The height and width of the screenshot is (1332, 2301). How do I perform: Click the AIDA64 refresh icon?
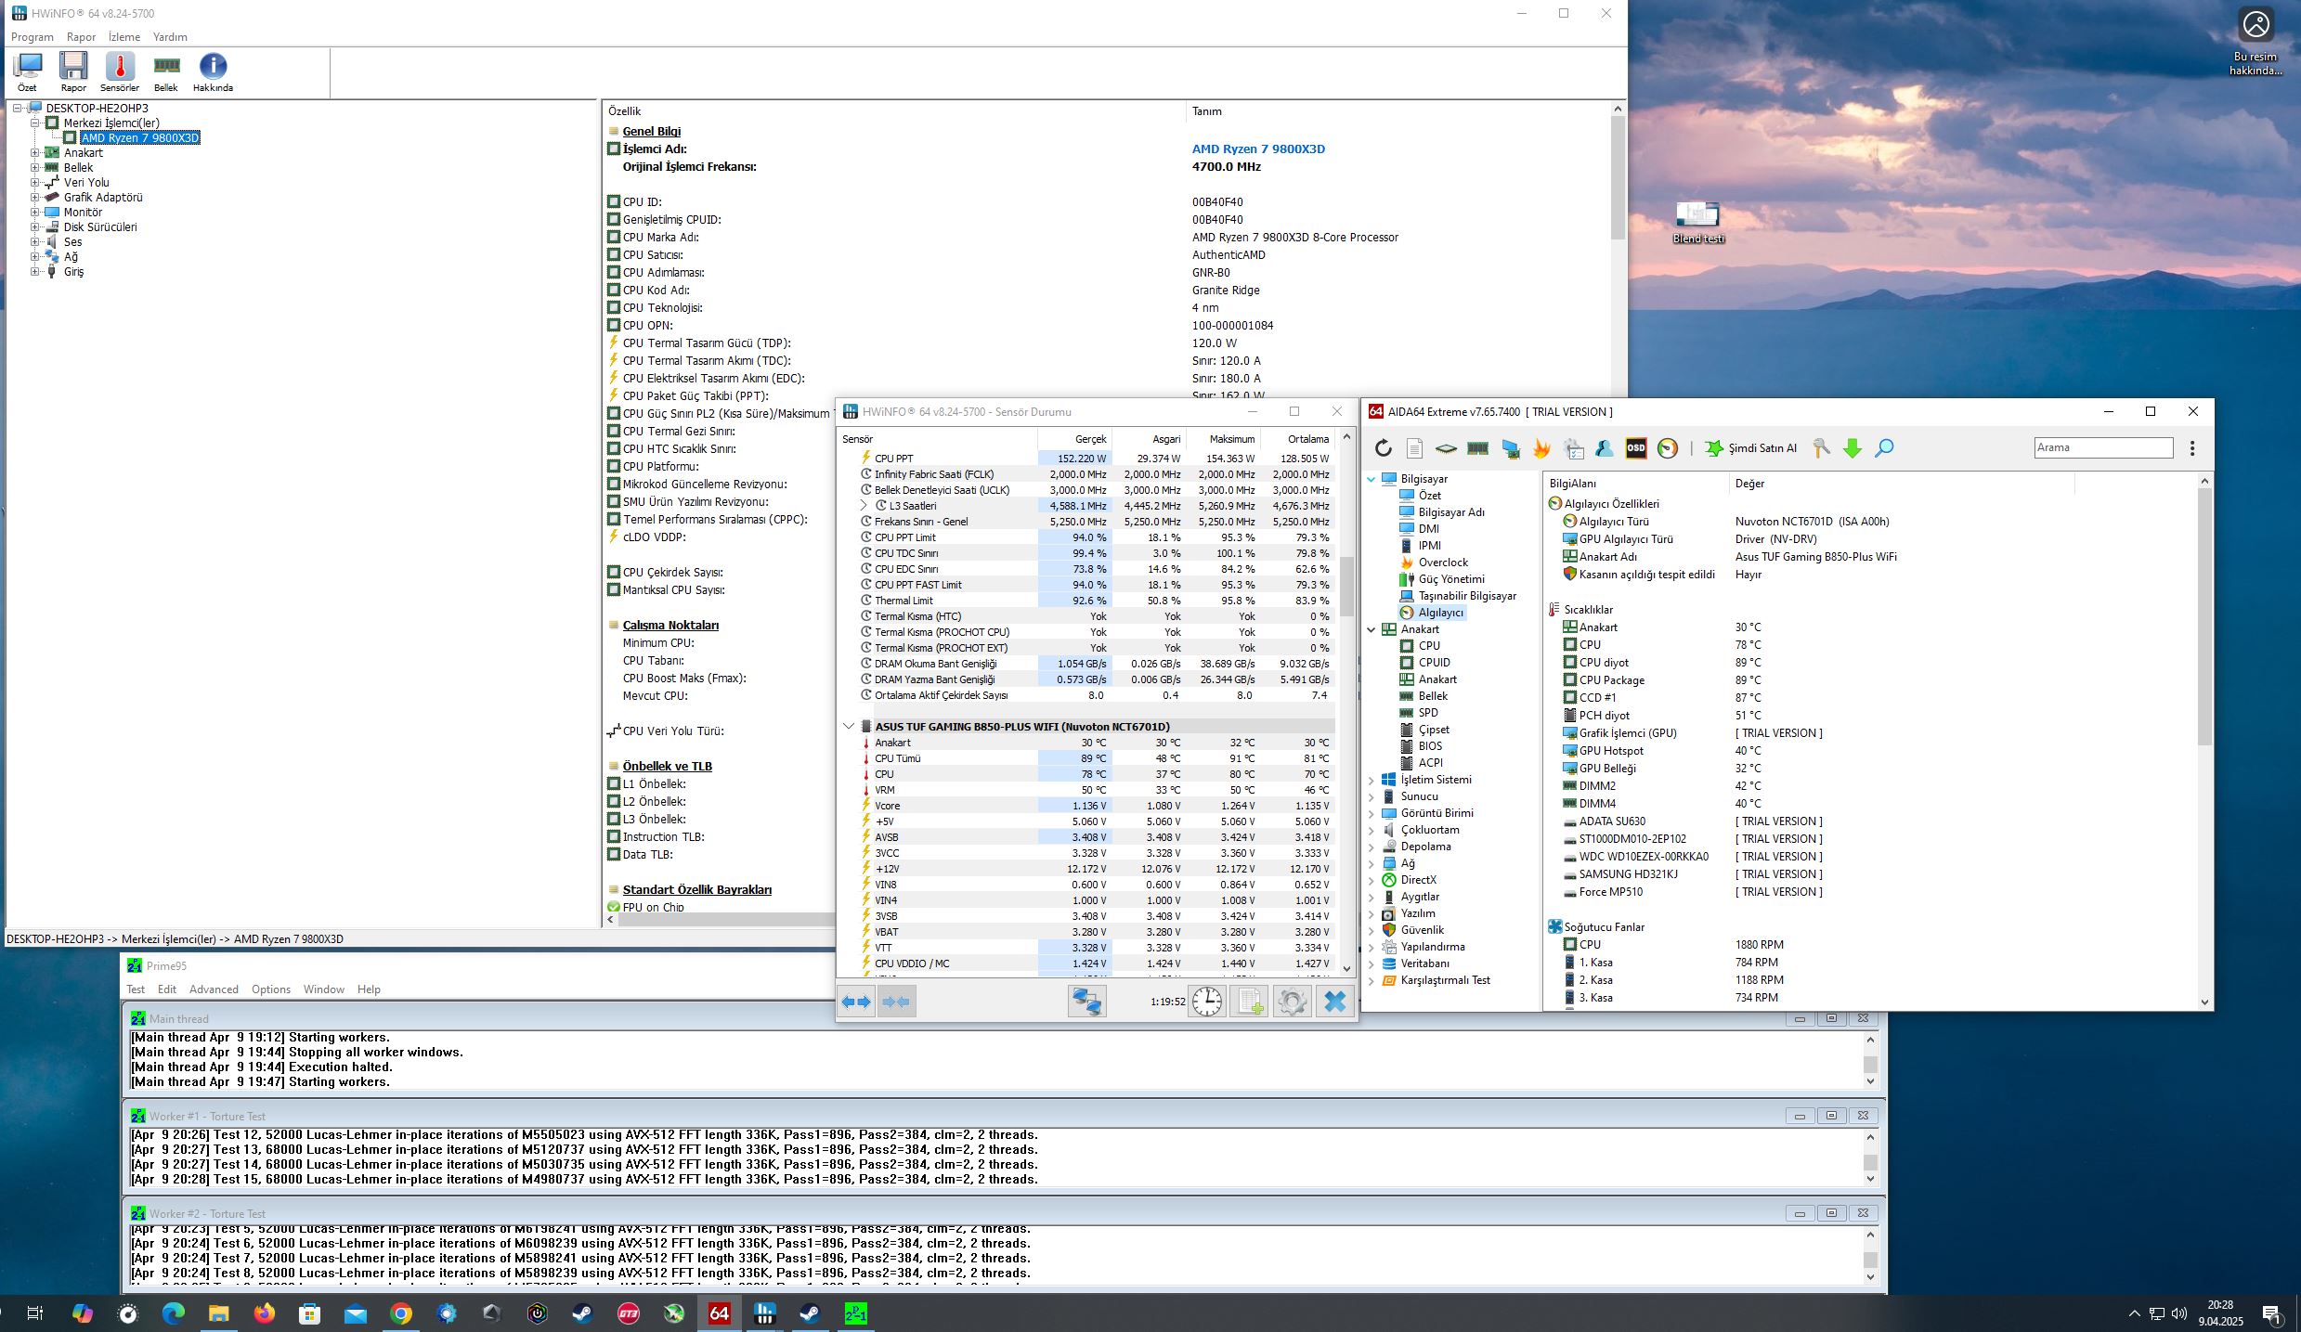[x=1384, y=448]
